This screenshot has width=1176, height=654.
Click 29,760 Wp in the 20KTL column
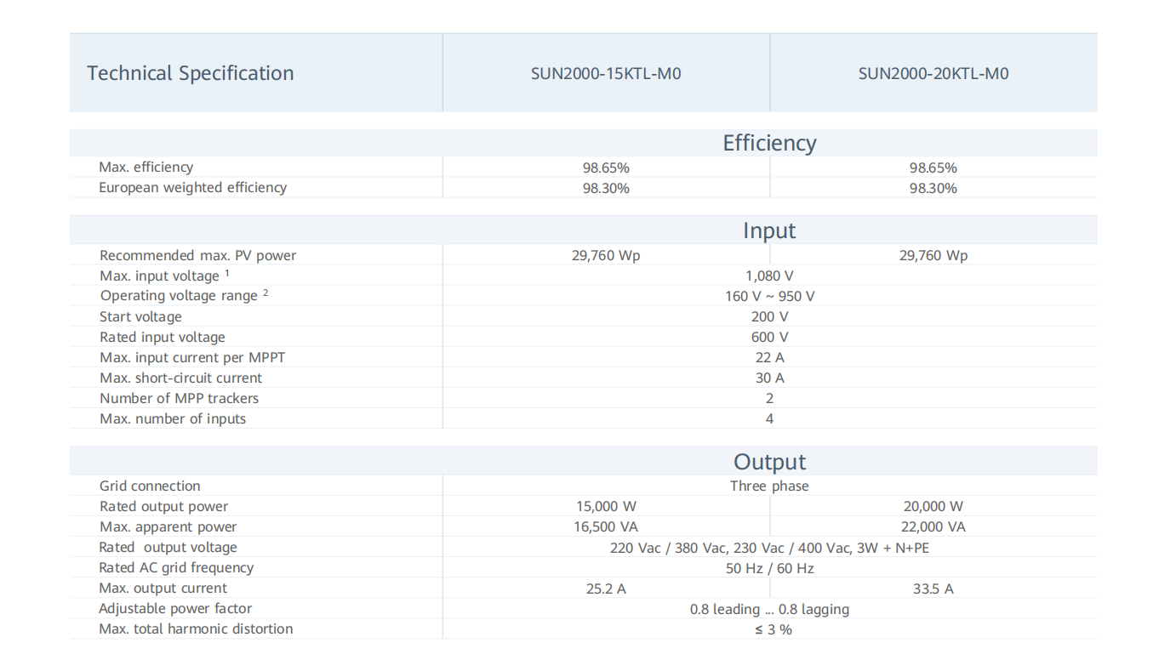pyautogui.click(x=933, y=256)
